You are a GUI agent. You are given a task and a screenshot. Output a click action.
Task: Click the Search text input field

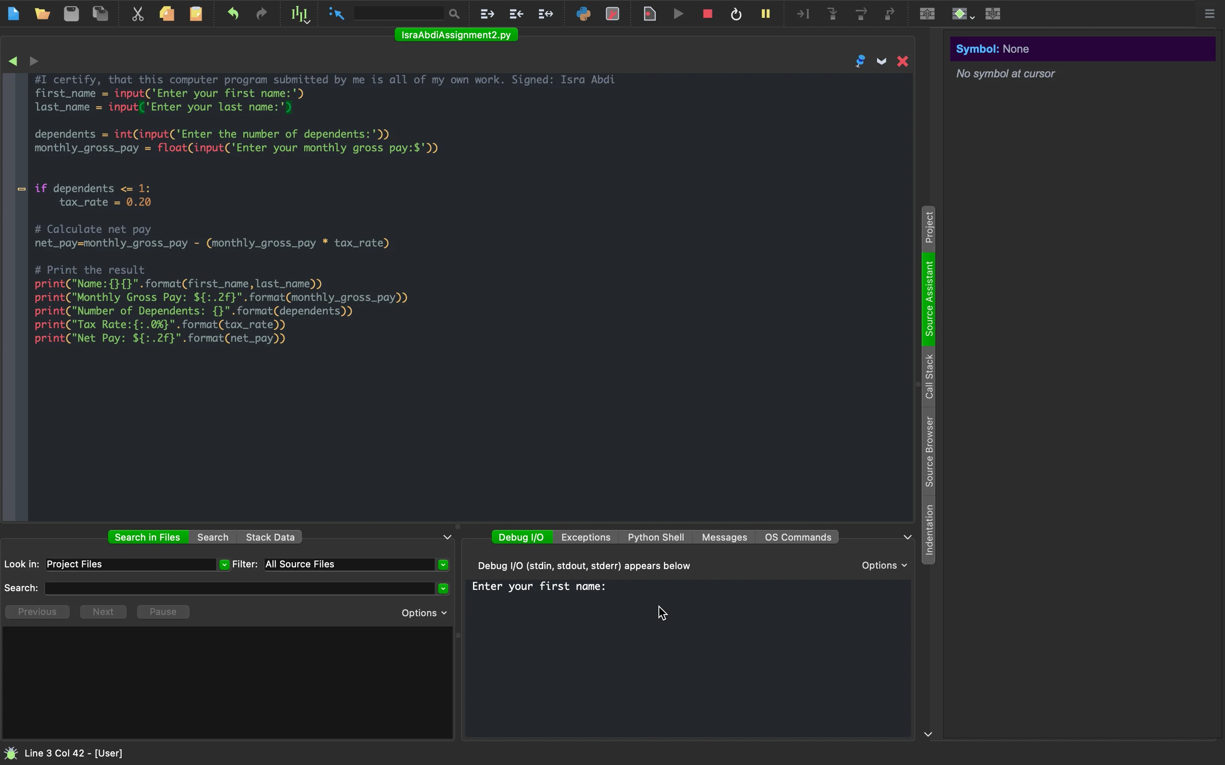pos(240,589)
